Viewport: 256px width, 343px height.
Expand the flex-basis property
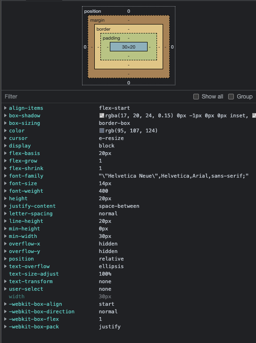tap(5, 153)
